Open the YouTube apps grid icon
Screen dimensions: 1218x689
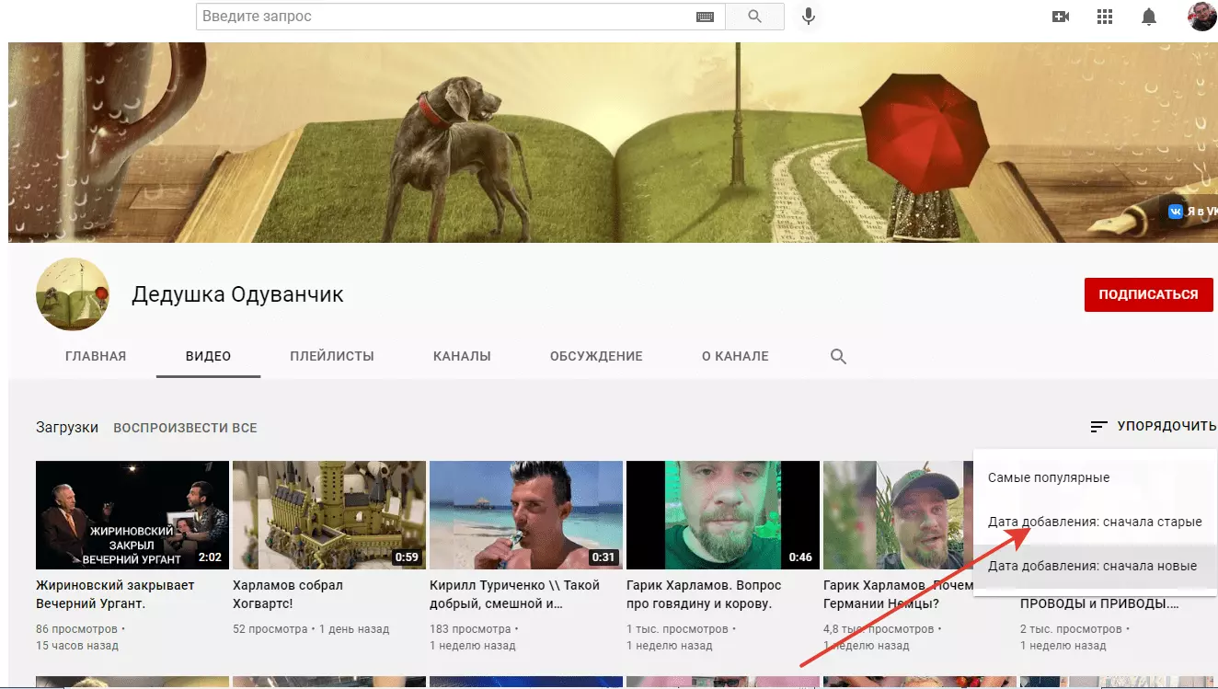click(1105, 17)
